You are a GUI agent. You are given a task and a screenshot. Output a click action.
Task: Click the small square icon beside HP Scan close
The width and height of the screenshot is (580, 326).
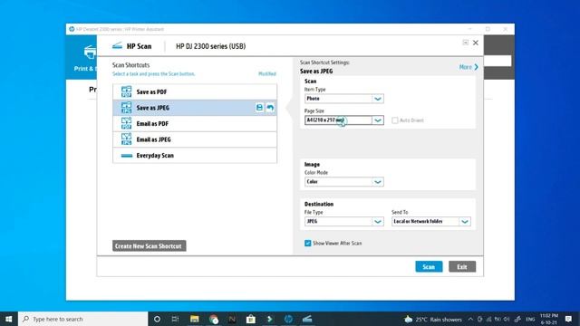coord(465,43)
